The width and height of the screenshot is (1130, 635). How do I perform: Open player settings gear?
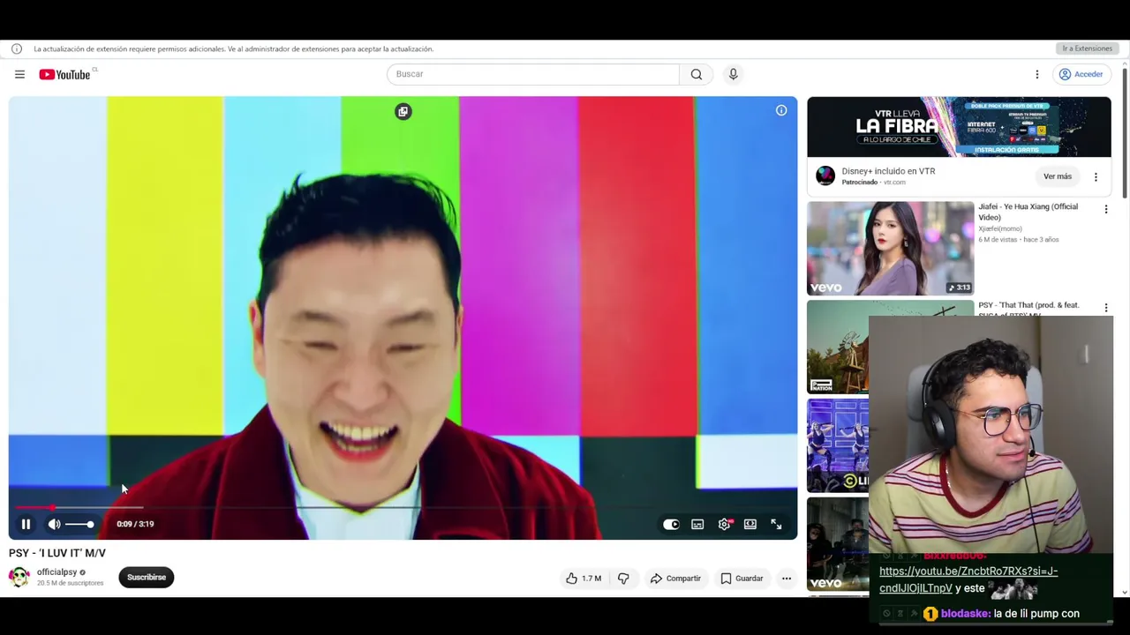(x=724, y=524)
